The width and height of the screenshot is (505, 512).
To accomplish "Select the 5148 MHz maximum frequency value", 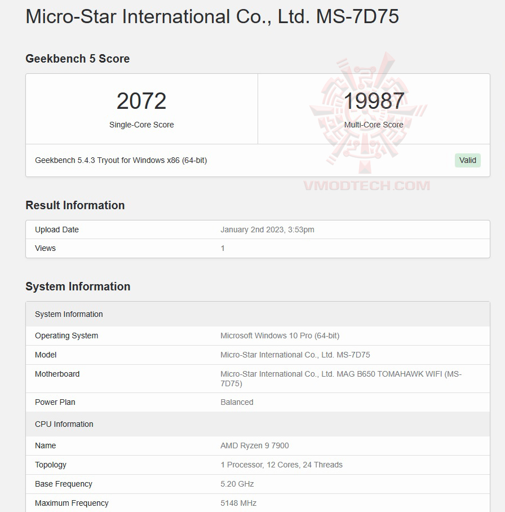I will [238, 503].
